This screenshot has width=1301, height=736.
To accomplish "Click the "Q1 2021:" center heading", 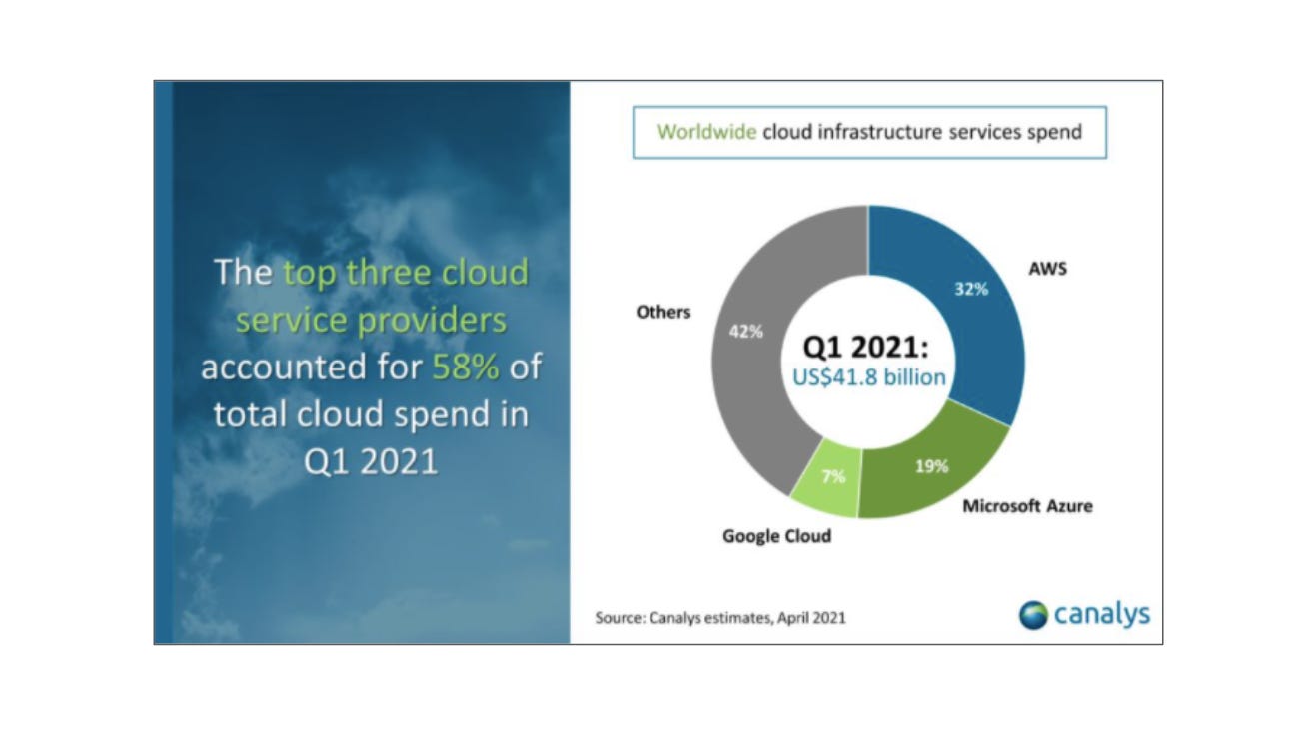I will coord(868,346).
